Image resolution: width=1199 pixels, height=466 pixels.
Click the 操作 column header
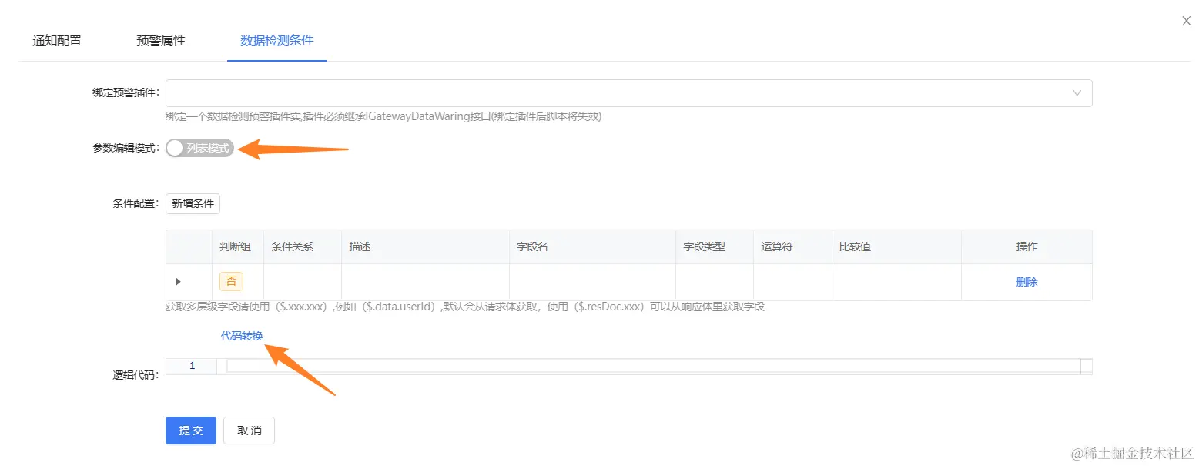click(x=1027, y=246)
